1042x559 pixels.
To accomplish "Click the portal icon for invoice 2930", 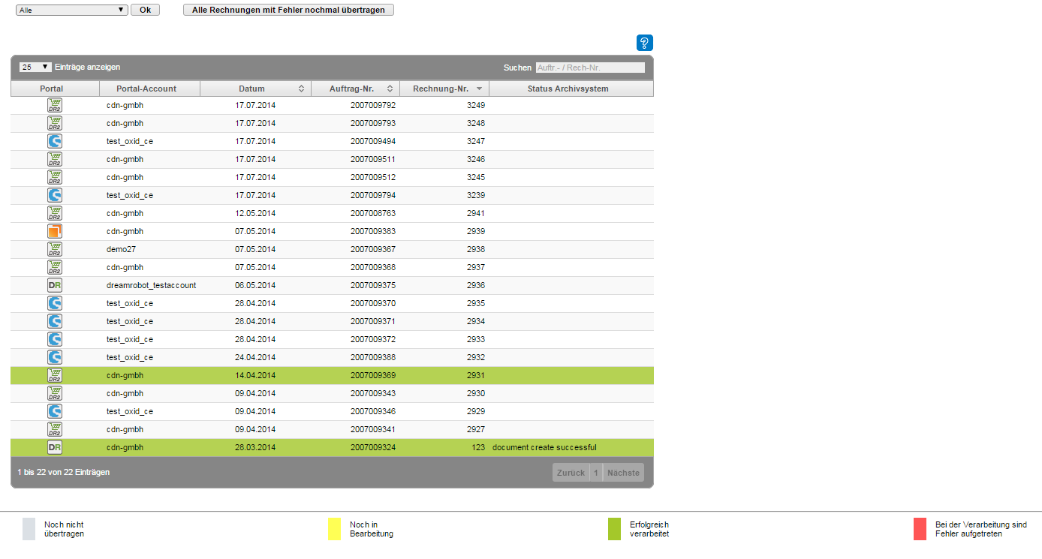I will pyautogui.click(x=55, y=393).
